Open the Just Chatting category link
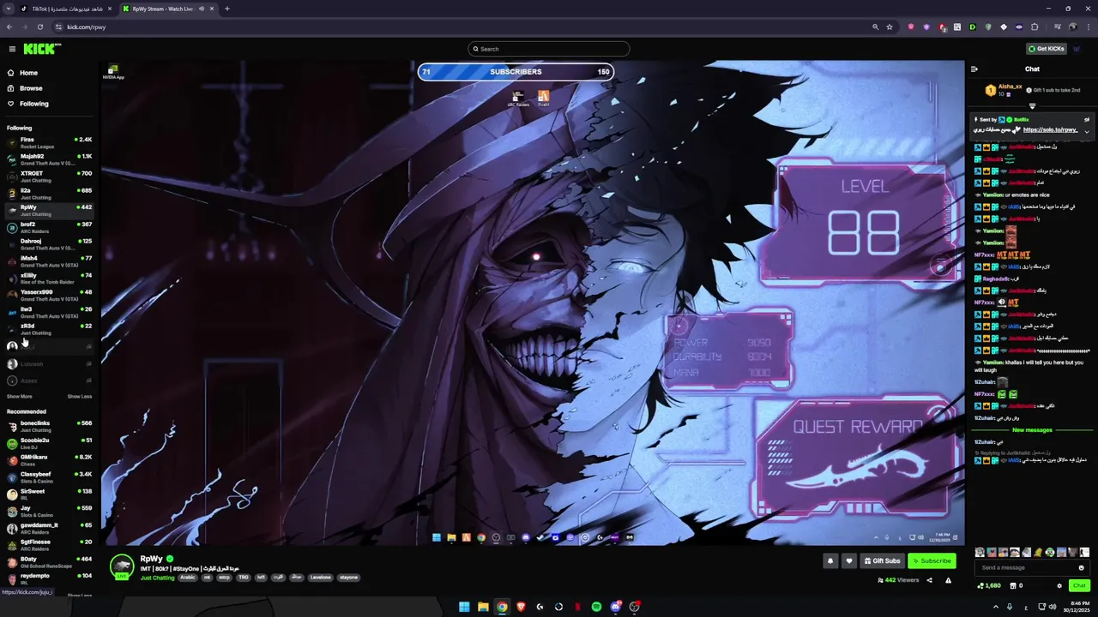The width and height of the screenshot is (1098, 617). coord(158,578)
